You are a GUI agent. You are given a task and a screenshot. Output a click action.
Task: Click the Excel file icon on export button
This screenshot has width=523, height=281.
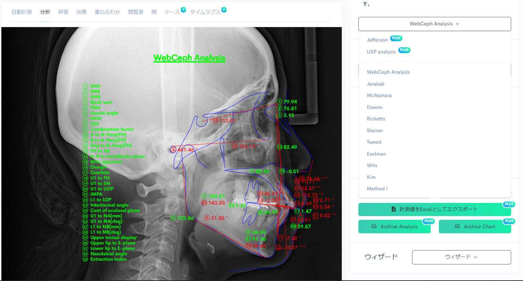coord(394,209)
